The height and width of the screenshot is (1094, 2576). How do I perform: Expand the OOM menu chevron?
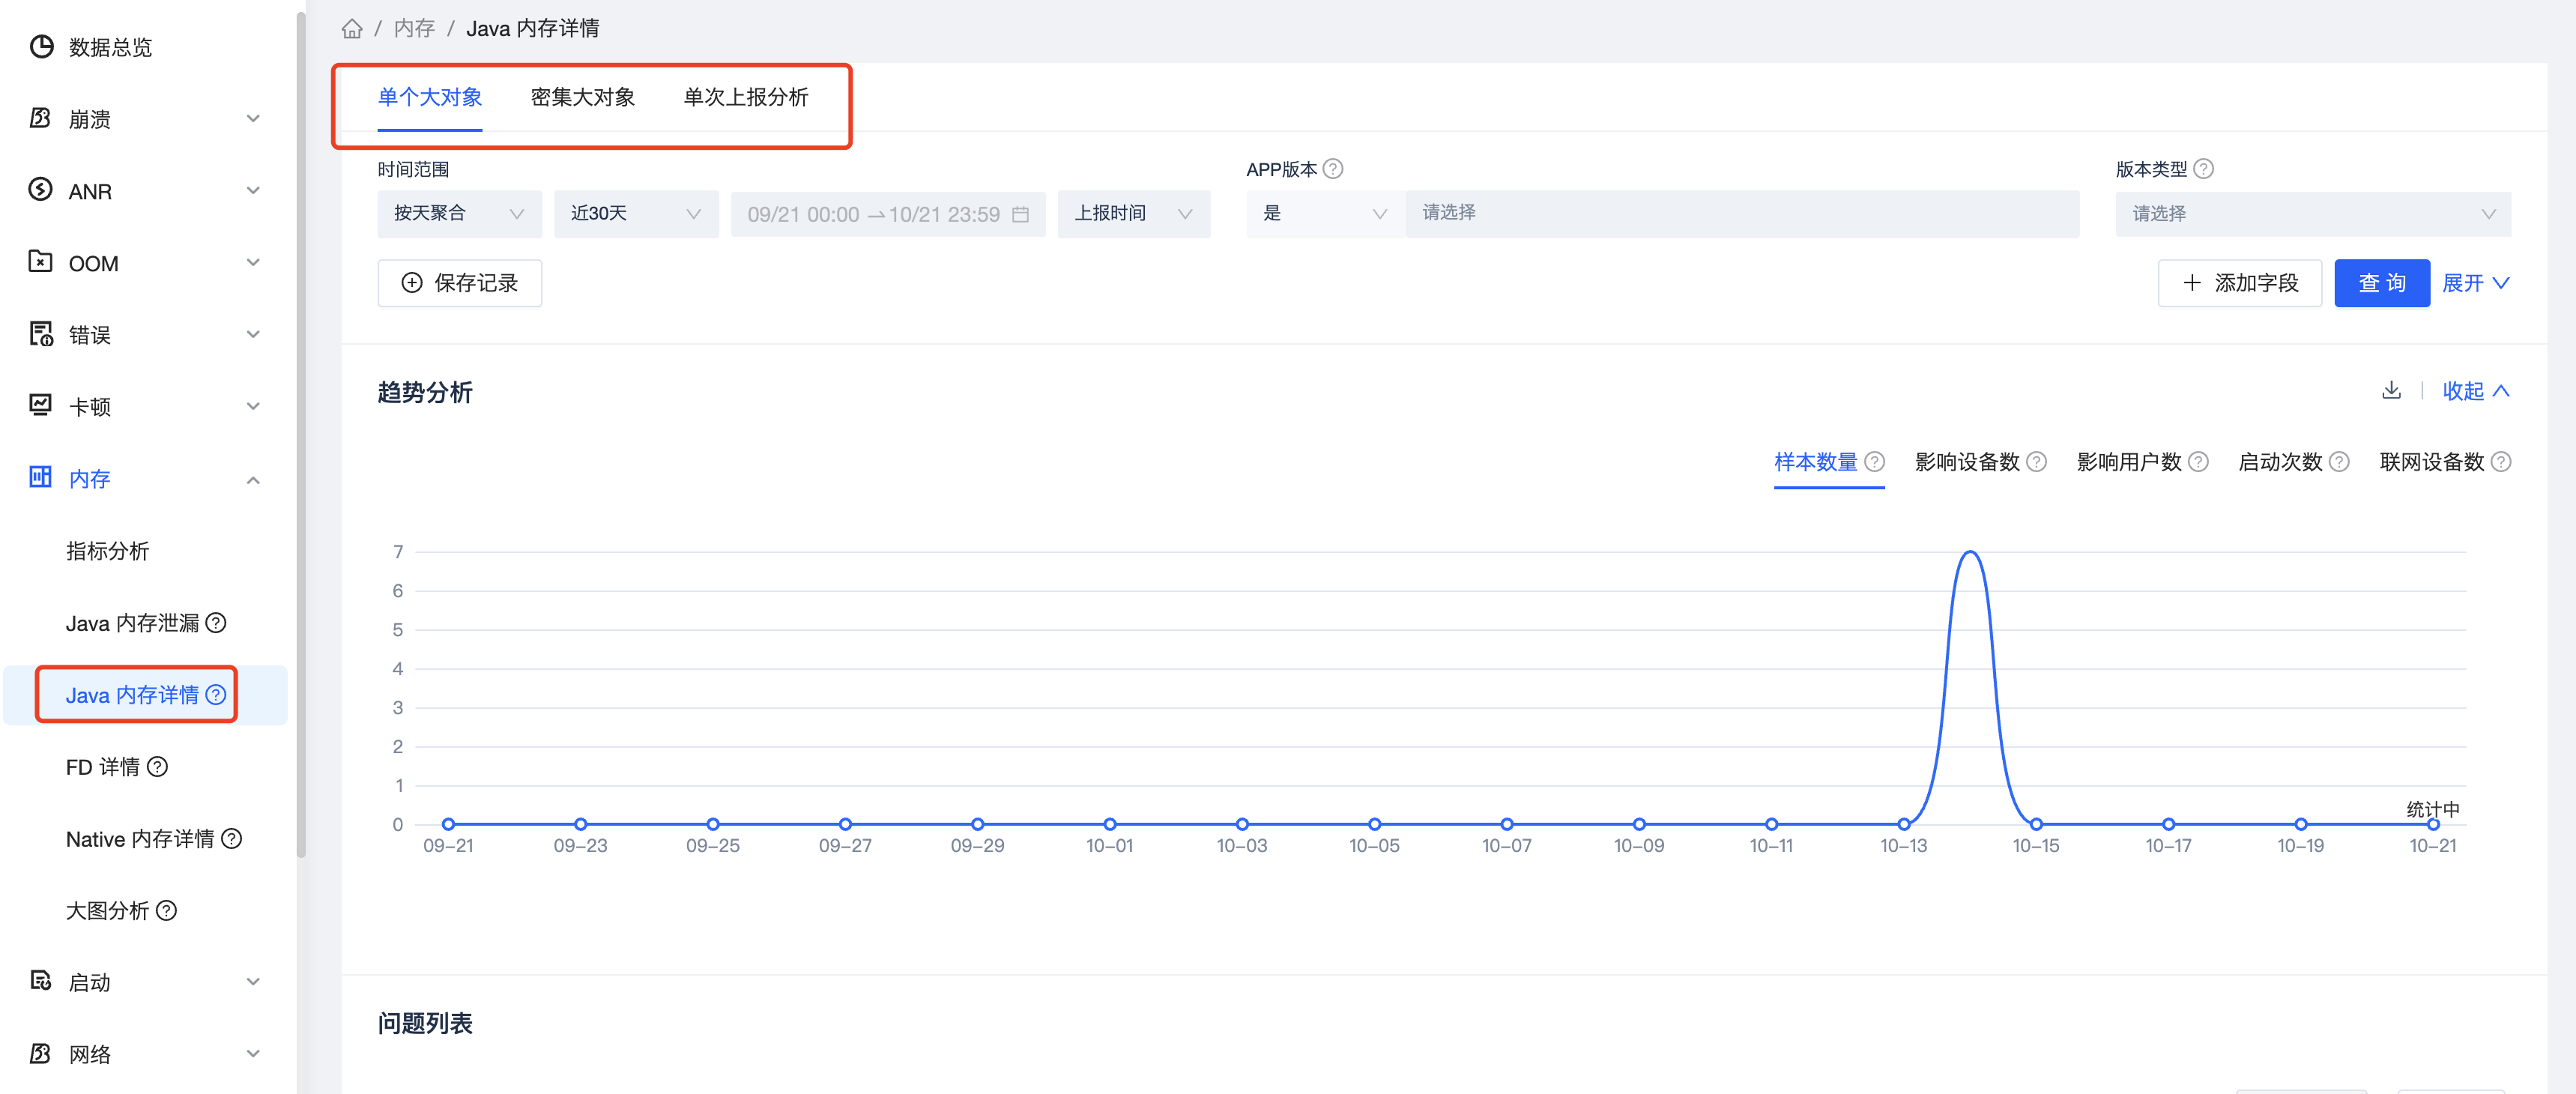click(x=253, y=262)
